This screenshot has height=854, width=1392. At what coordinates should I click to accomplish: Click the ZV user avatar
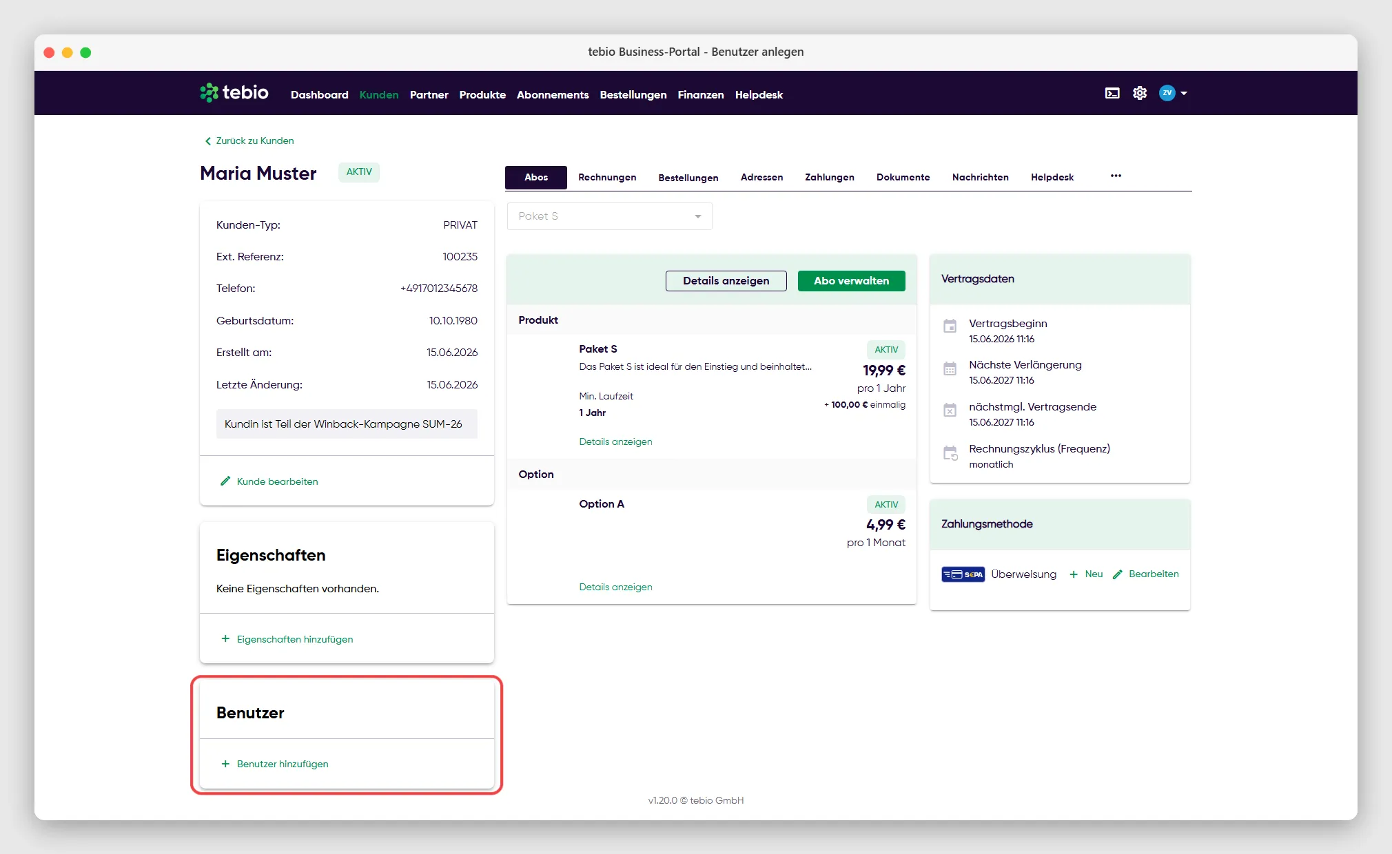(1167, 93)
